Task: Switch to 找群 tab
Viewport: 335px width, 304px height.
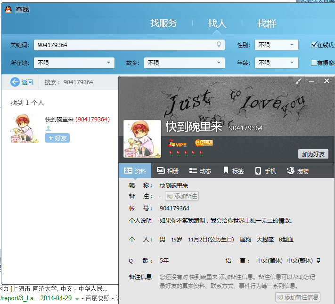Action: [267, 23]
